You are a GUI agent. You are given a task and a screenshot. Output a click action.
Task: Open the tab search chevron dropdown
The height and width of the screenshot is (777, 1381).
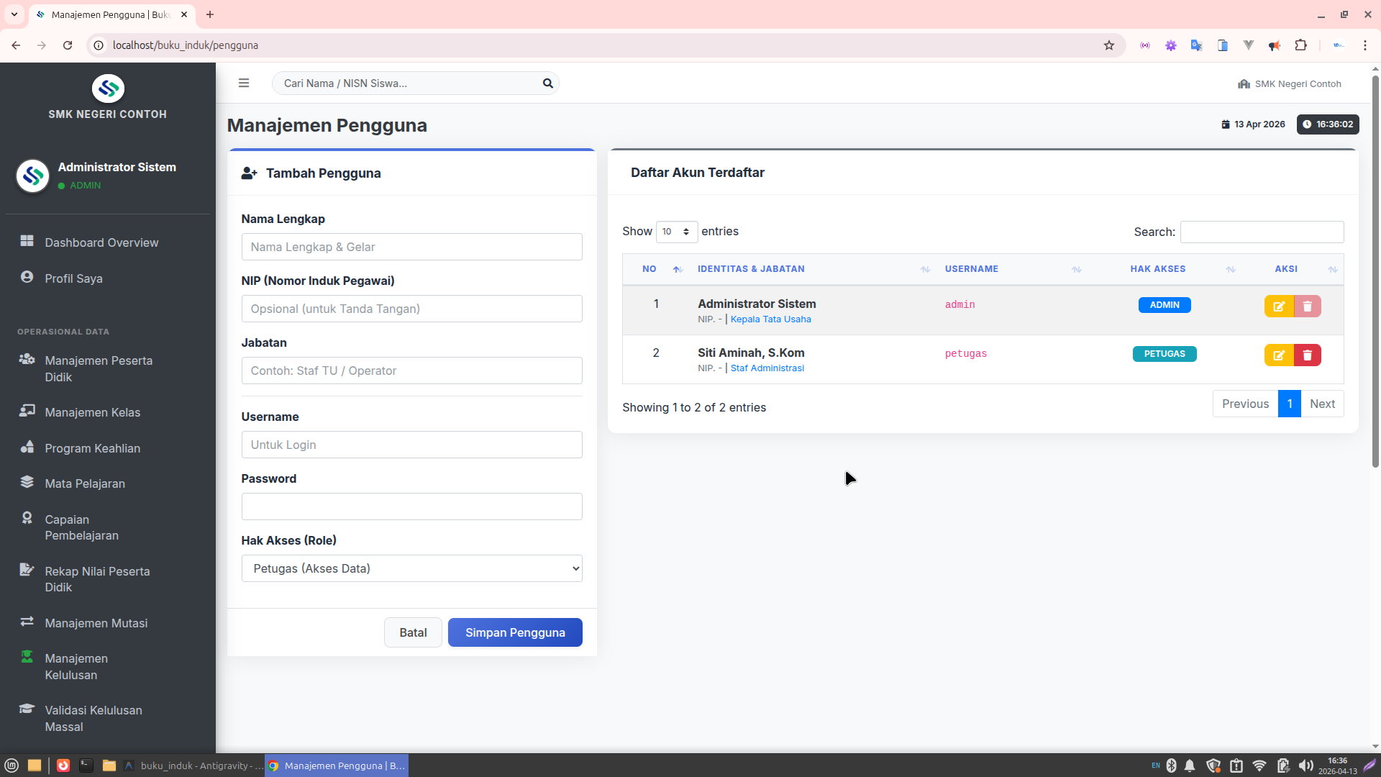pos(14,14)
